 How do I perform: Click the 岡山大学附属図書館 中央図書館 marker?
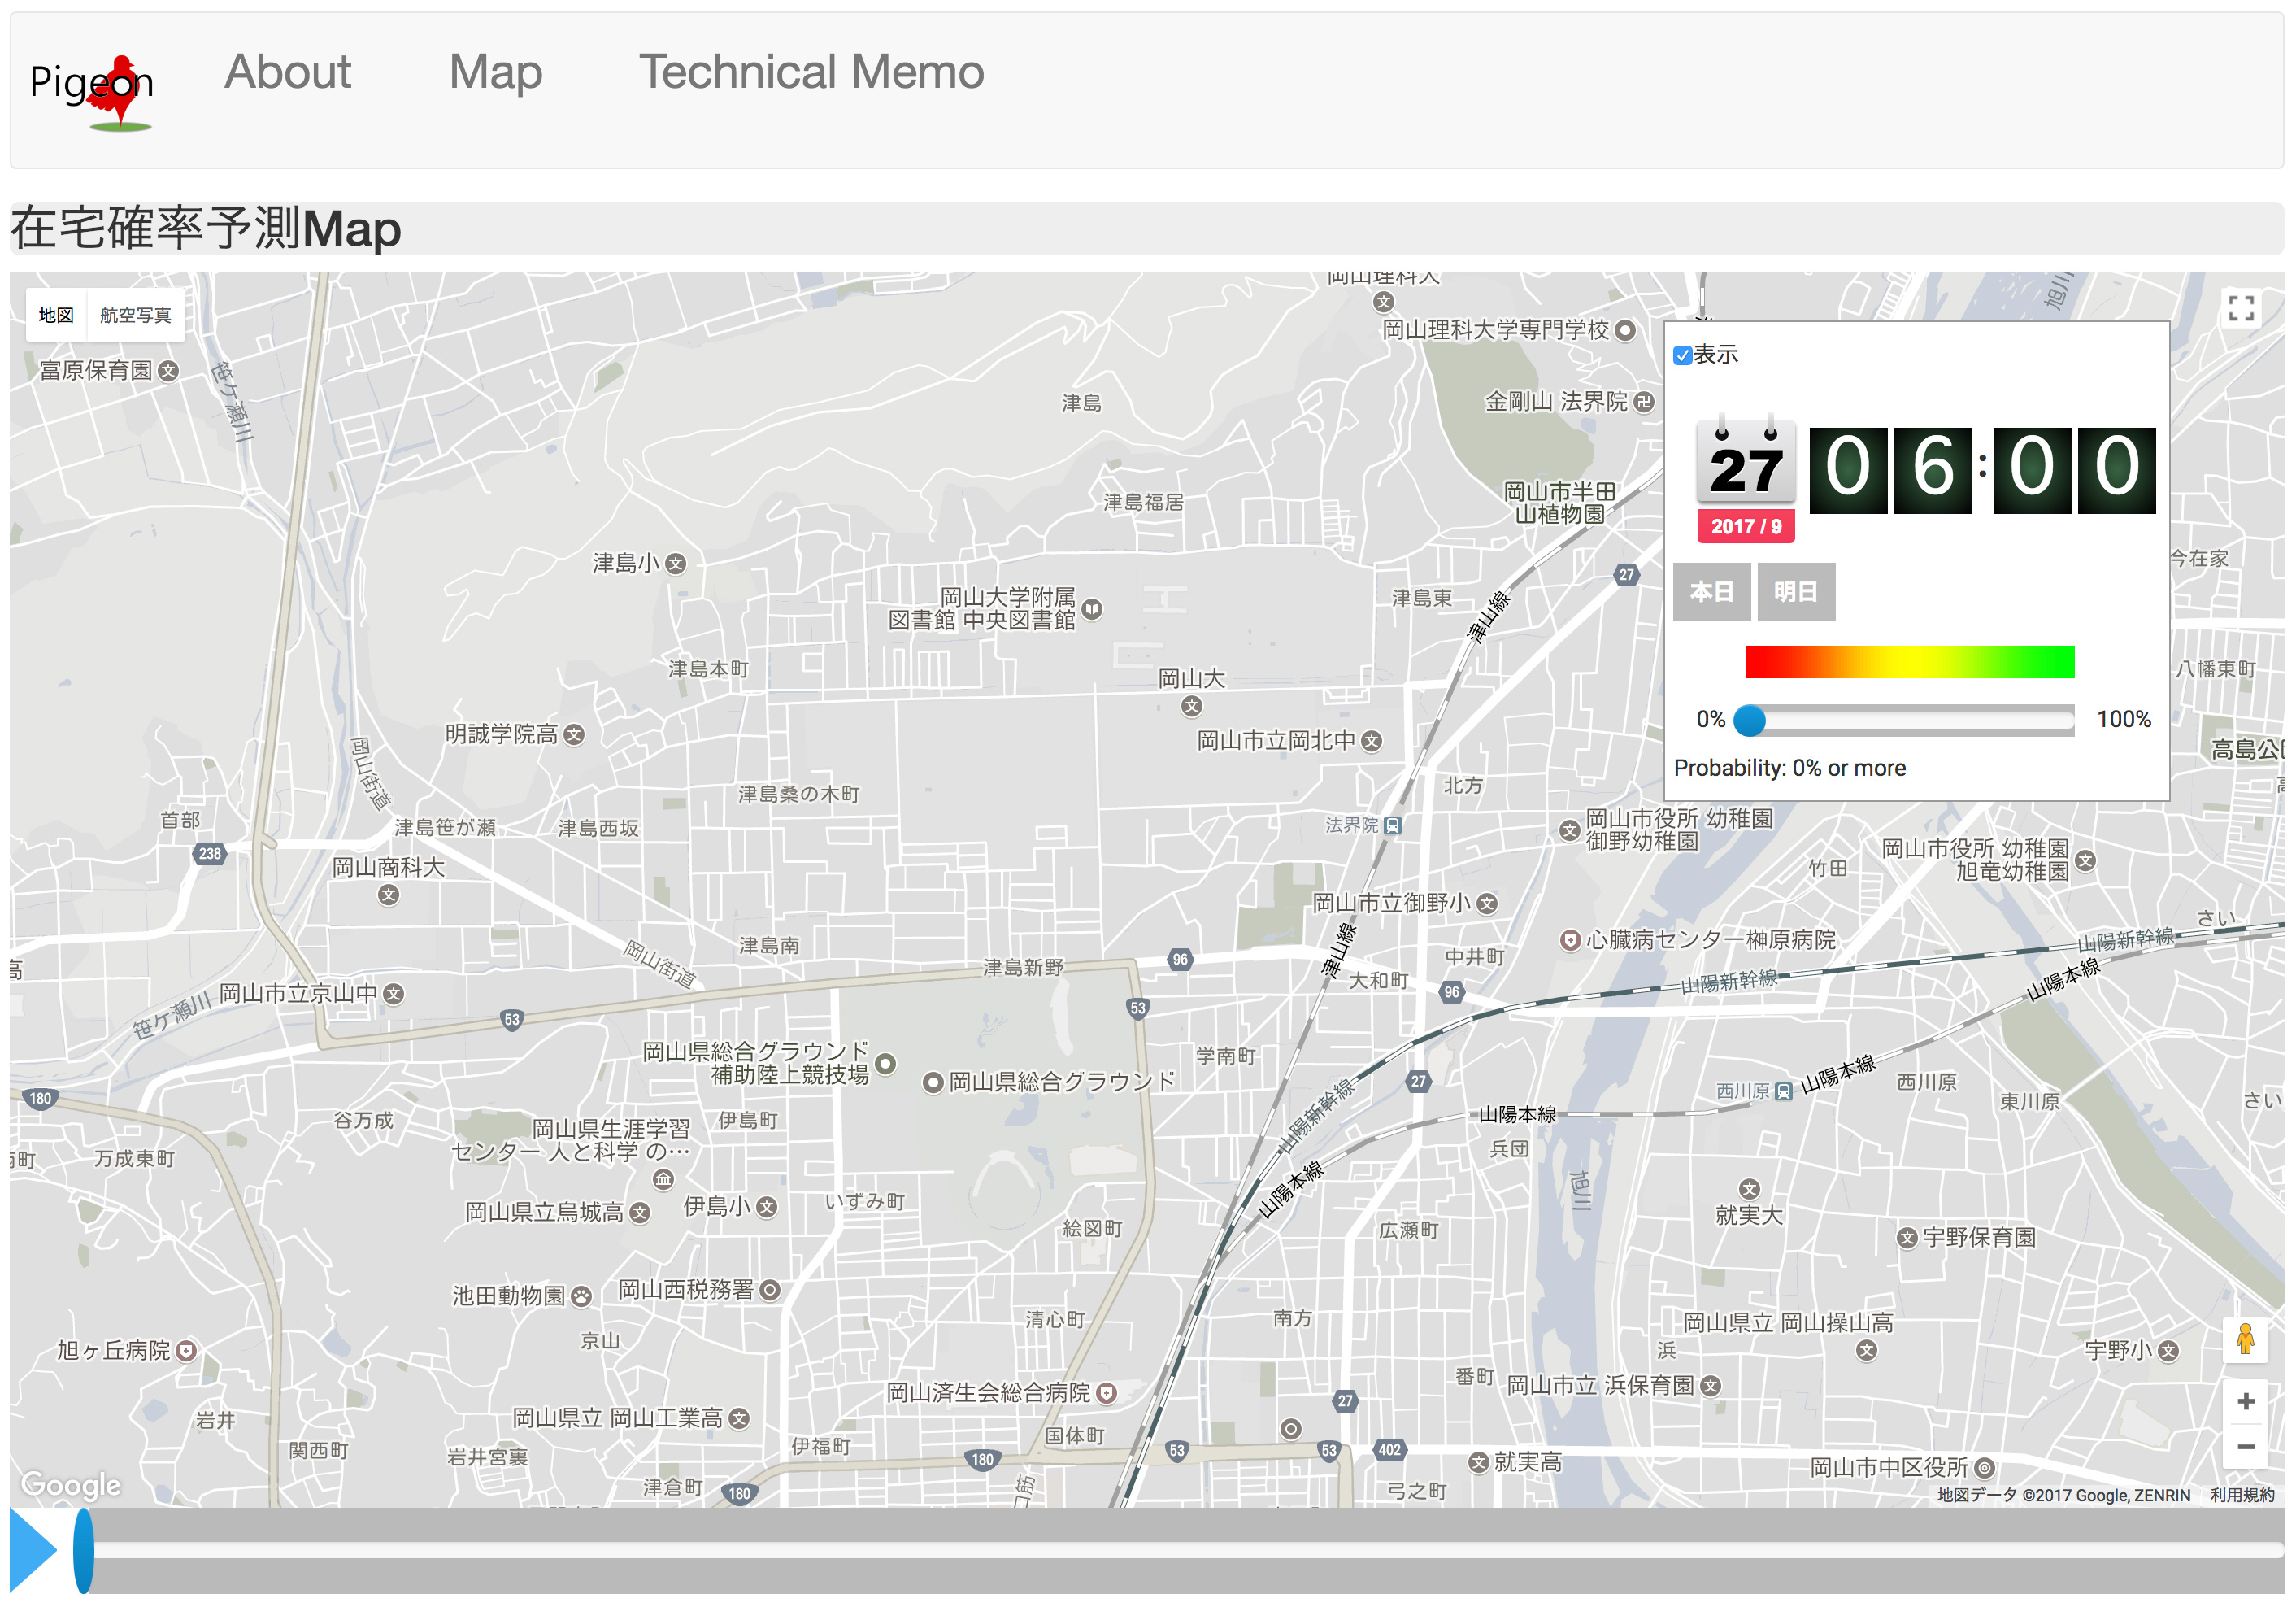[x=1092, y=609]
